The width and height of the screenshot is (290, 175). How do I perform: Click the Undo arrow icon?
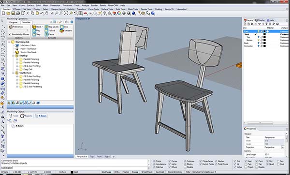(42, 14)
